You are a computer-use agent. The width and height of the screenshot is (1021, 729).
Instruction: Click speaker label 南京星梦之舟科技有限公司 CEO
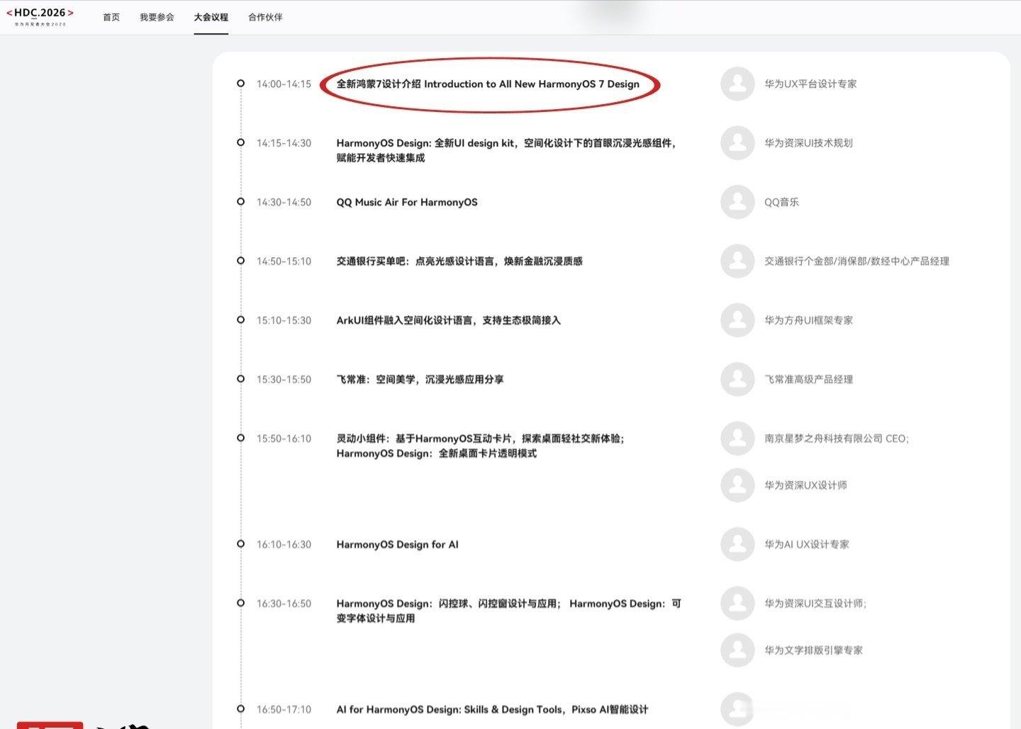837,439
